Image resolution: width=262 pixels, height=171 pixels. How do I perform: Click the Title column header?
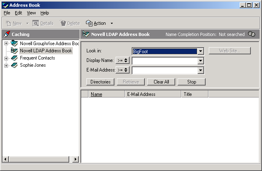(195, 94)
